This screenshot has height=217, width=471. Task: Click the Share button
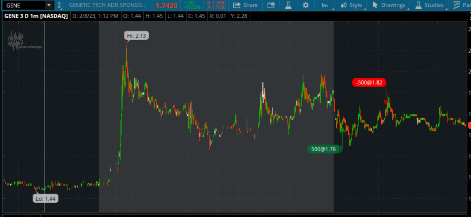[x=245, y=5]
